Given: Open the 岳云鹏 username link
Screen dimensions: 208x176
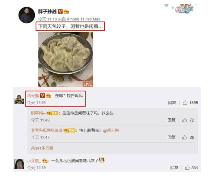Looking at the screenshot, I should tap(33, 95).
